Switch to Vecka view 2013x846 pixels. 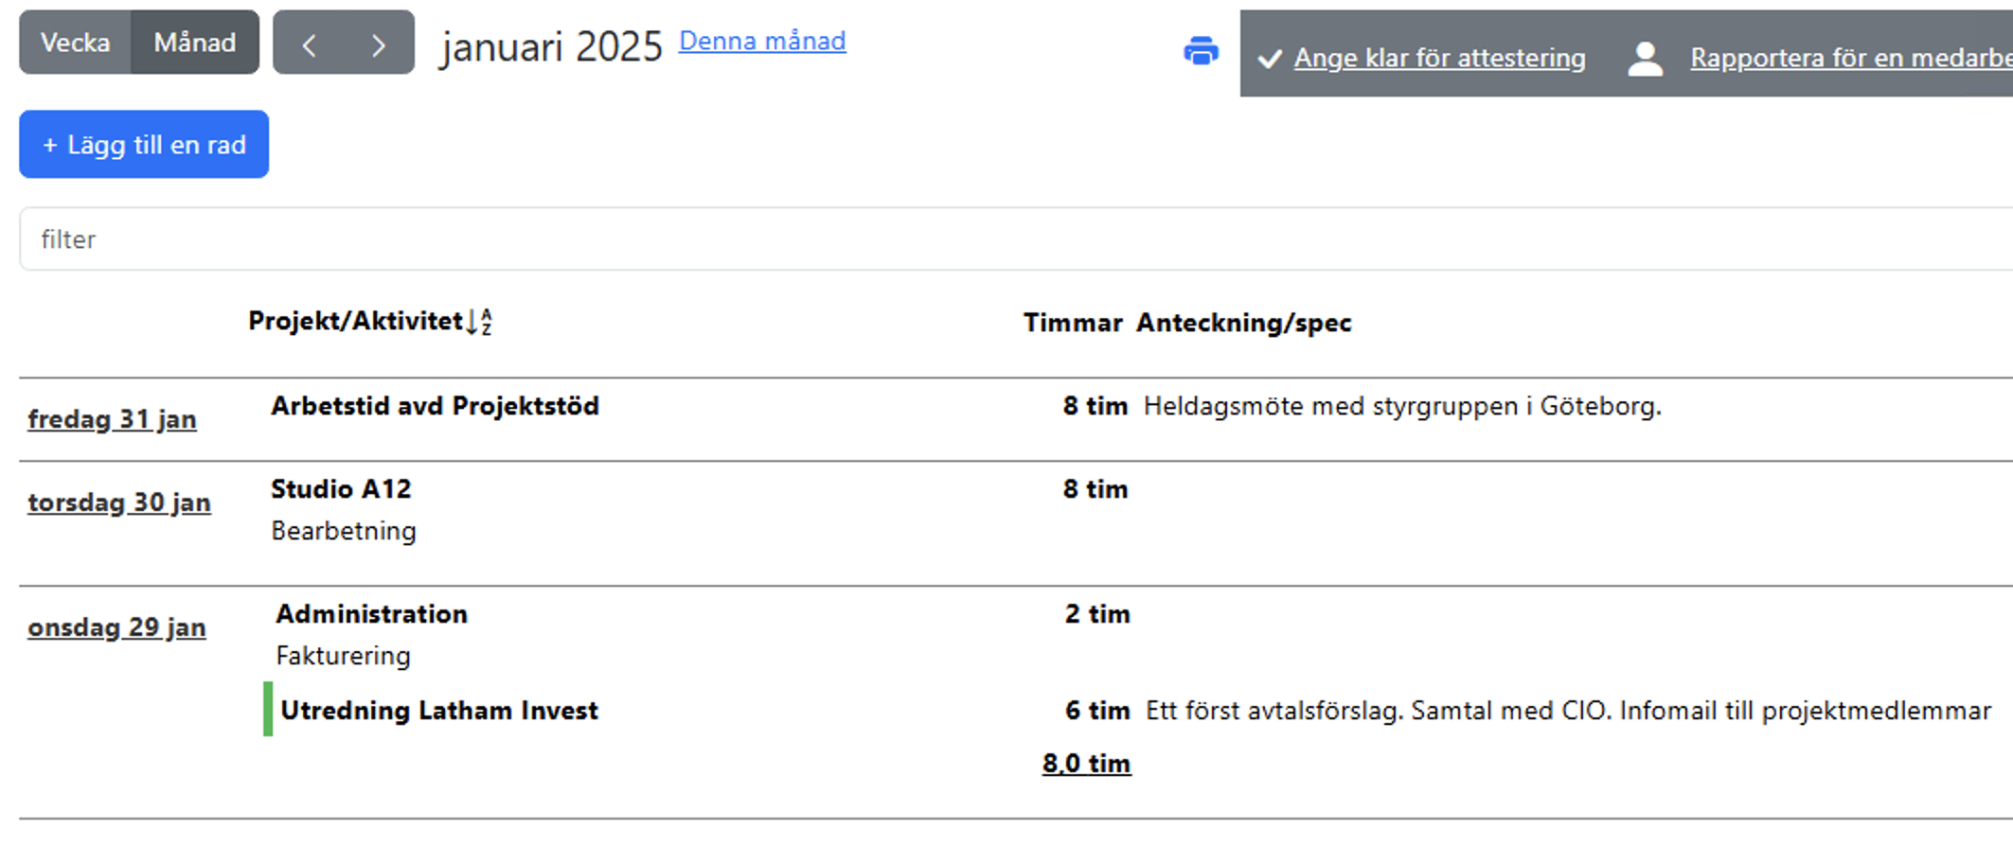(75, 43)
